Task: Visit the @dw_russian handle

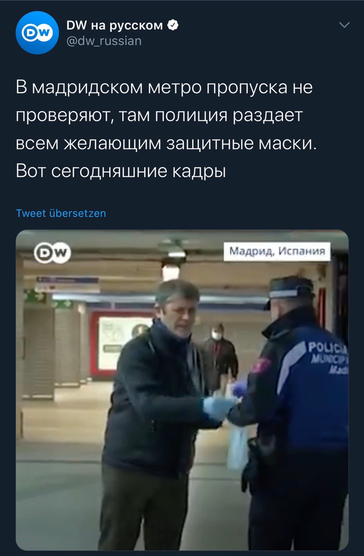Action: [104, 41]
